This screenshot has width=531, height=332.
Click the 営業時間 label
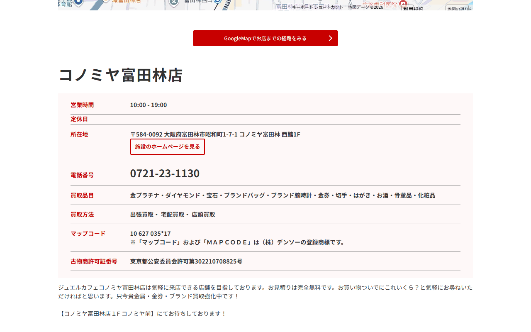click(x=82, y=105)
